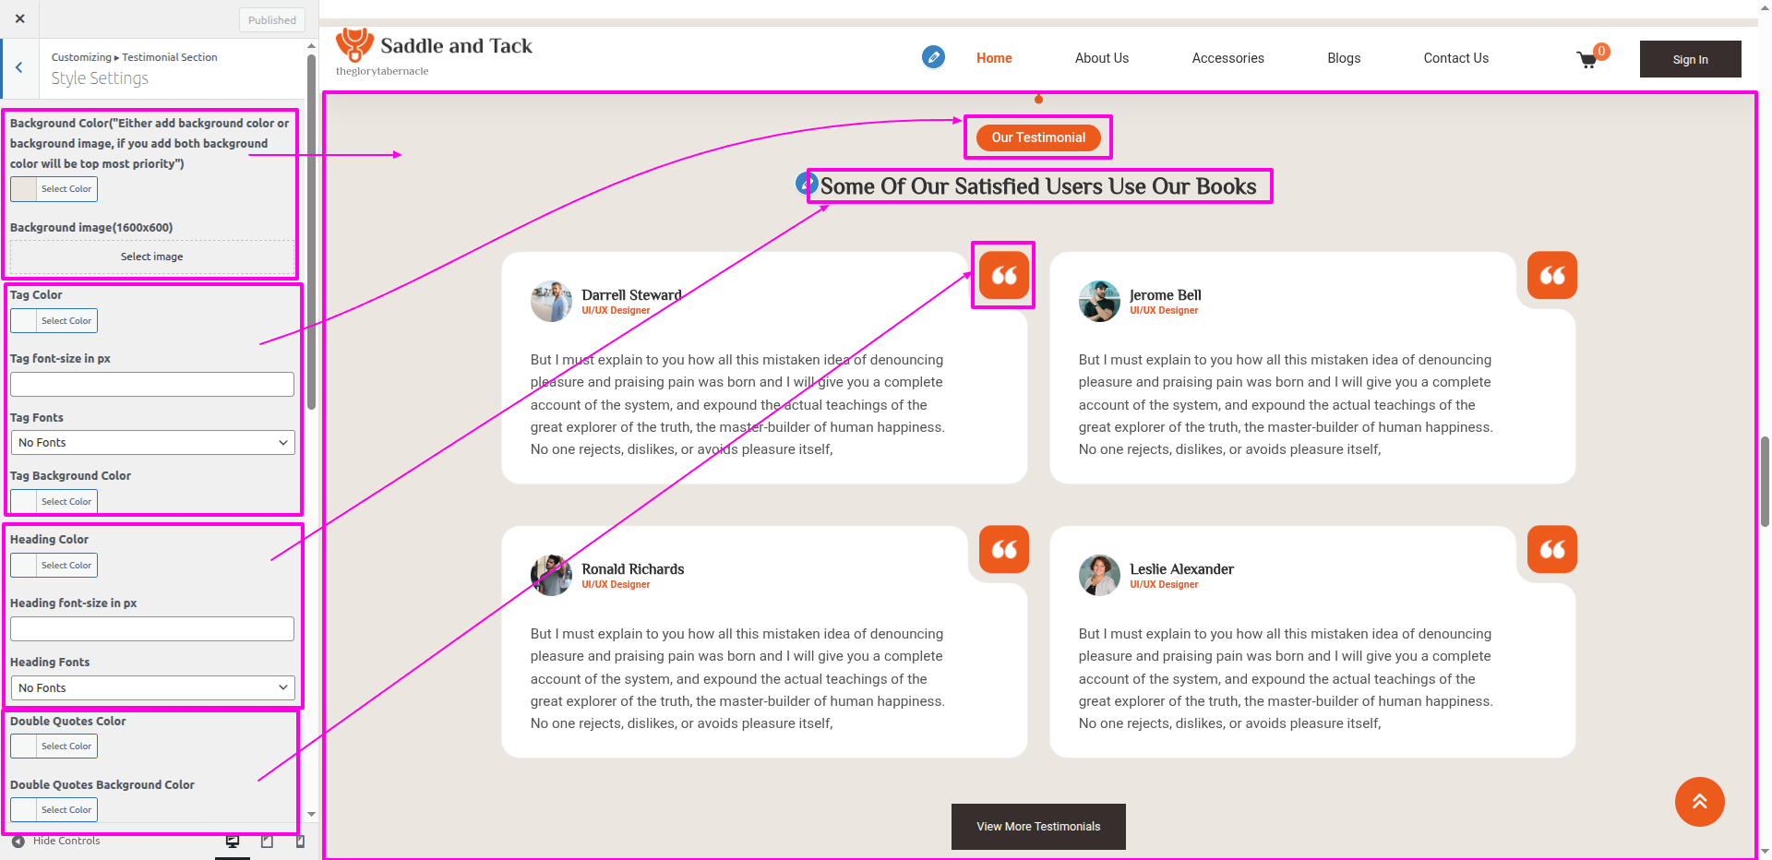Screen dimensions: 1772x860
Task: Expand the Tag Fonts dropdown
Action: [x=152, y=443]
